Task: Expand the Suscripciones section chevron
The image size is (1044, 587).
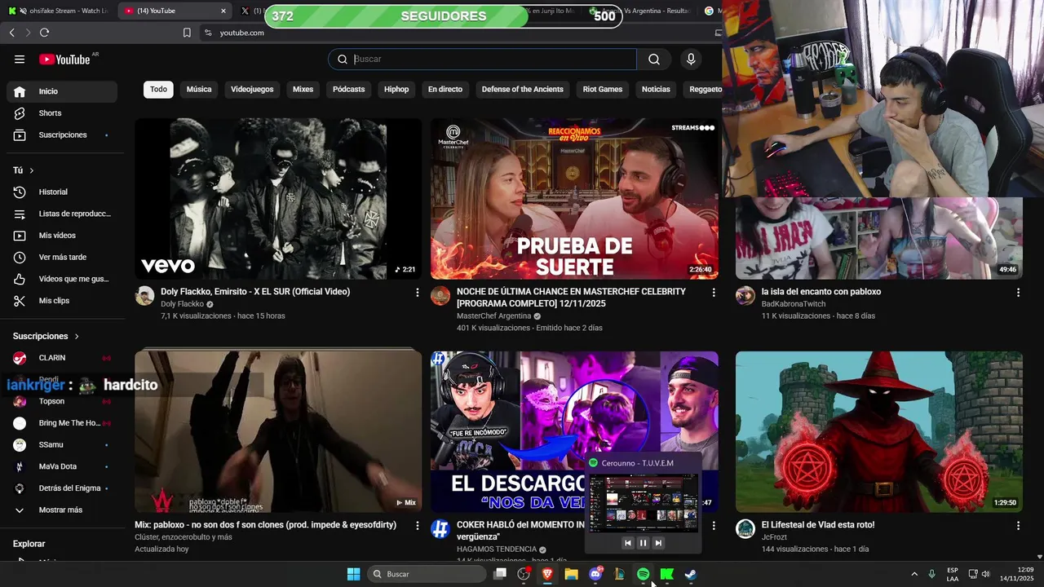Action: click(x=77, y=336)
